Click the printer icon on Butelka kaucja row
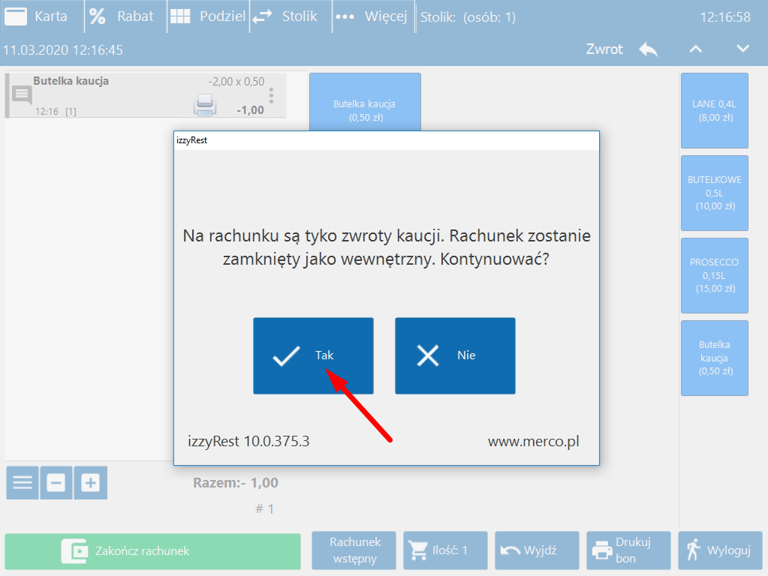Screen dimensions: 768x576 coord(205,106)
